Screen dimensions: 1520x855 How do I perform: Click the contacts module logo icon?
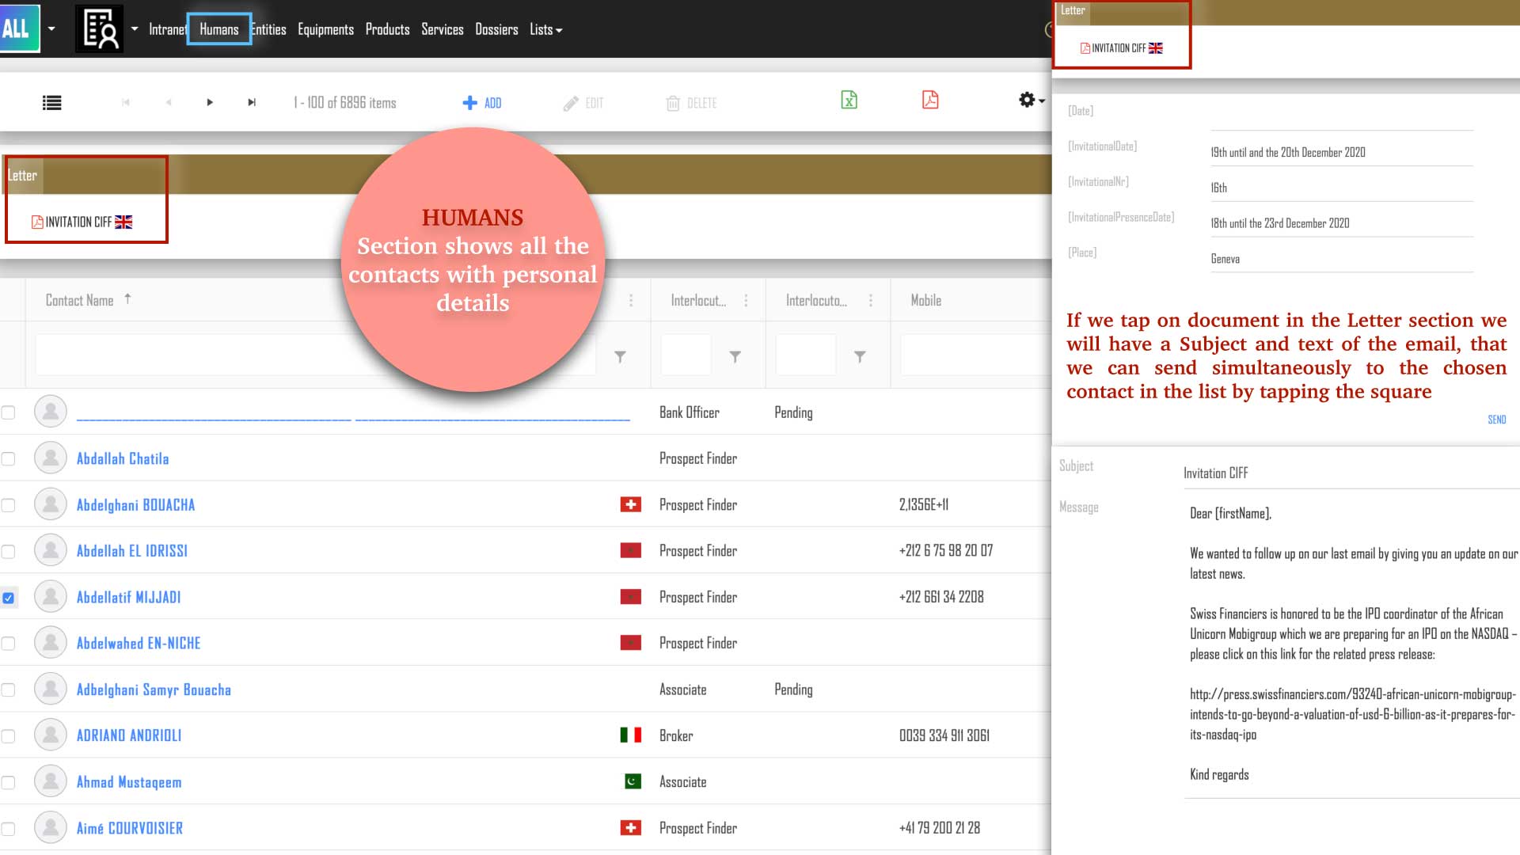tap(100, 29)
